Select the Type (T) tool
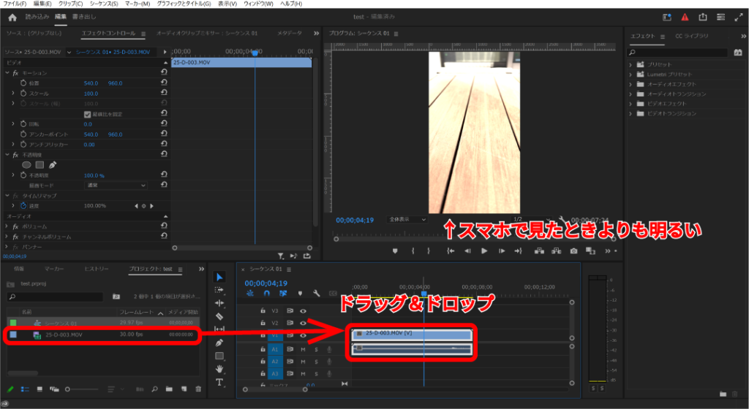This screenshot has width=749, height=409. [219, 382]
